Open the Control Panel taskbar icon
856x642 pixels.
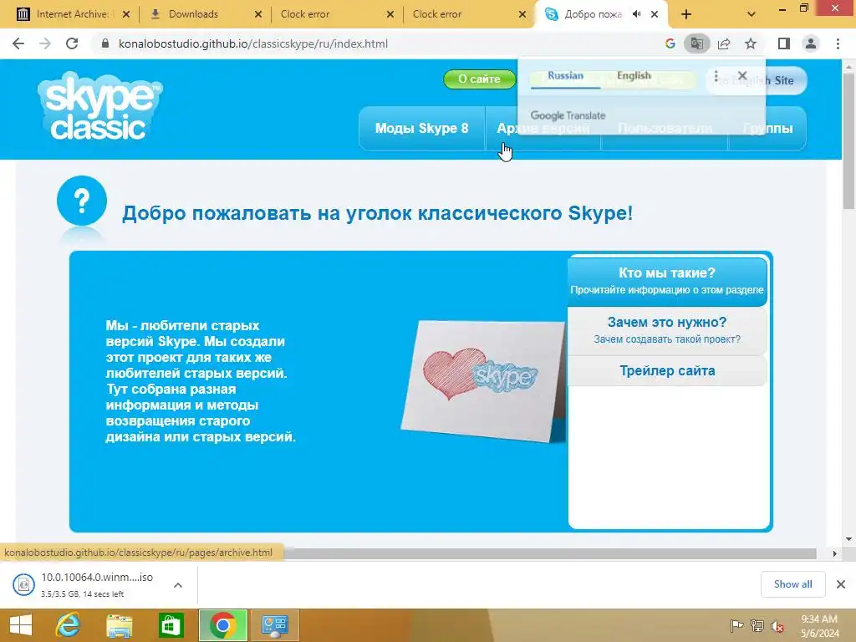pyautogui.click(x=274, y=625)
